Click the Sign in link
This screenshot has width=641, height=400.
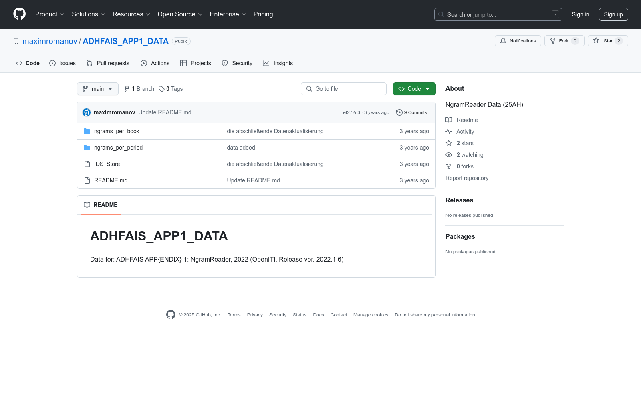pos(581,14)
